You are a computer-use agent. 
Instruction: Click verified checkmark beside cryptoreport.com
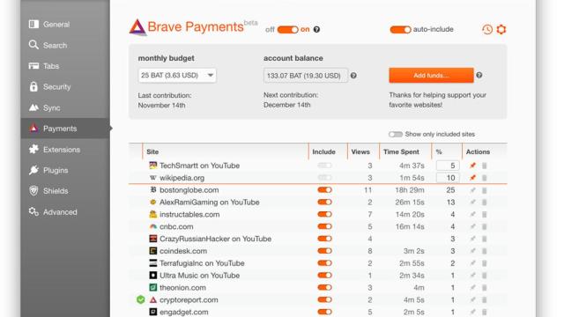(x=141, y=299)
